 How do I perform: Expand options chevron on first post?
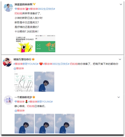point(121,4)
